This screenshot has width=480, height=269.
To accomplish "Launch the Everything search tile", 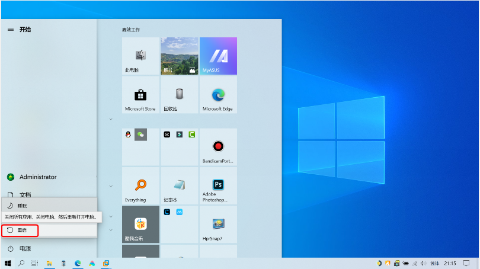I will pyautogui.click(x=140, y=186).
